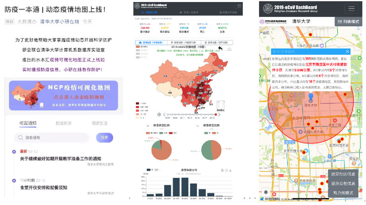Click the 搜索 button

(x=105, y=138)
